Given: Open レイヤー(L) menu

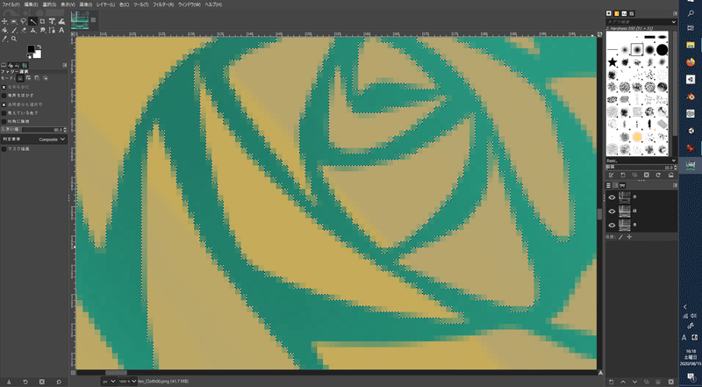Looking at the screenshot, I should click(x=105, y=4).
